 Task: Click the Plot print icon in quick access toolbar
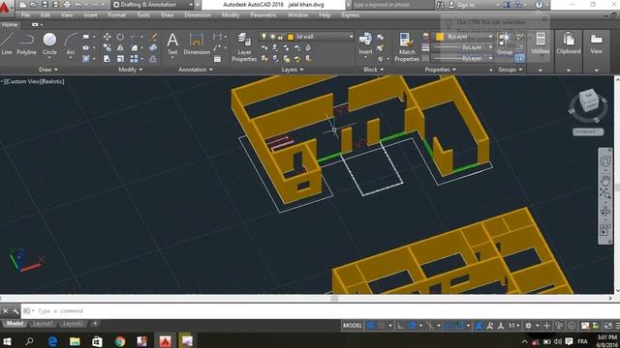point(67,4)
